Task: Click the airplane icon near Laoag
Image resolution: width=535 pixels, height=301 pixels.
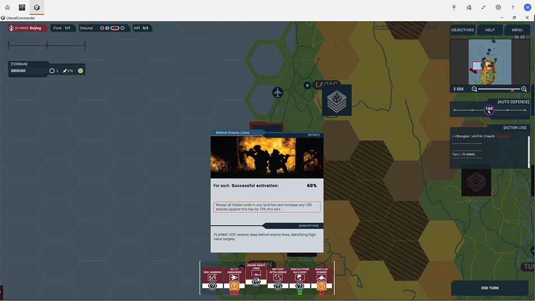Action: pyautogui.click(x=277, y=92)
